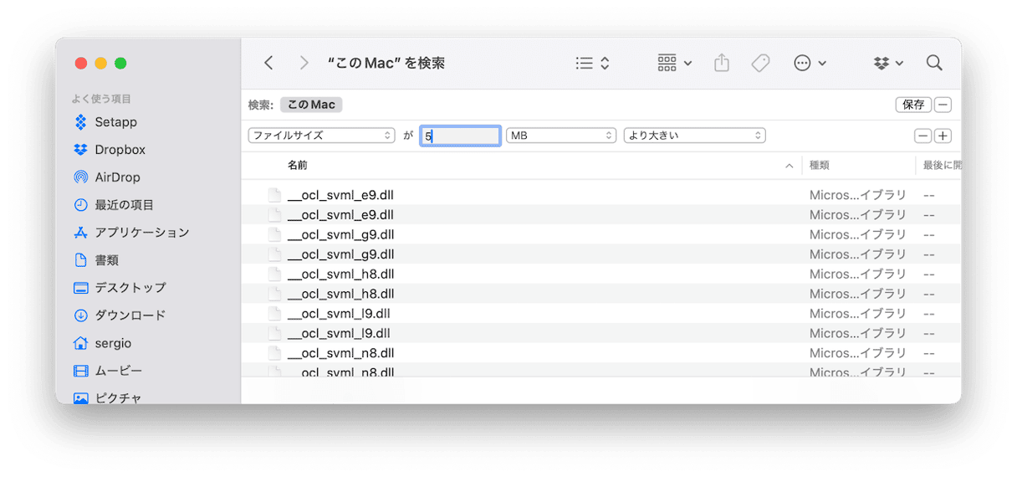This screenshot has width=1017, height=477.
Task: Toggle the このMac search scope
Action: [311, 105]
